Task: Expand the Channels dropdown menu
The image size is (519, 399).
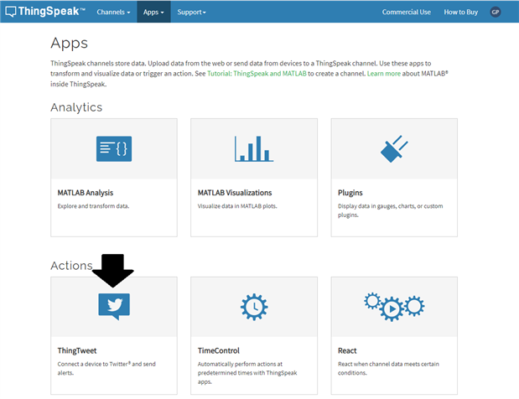Action: click(x=113, y=12)
